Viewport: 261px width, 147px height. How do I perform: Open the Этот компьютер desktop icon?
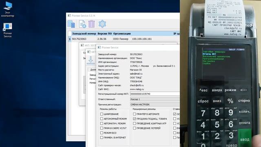(8, 9)
